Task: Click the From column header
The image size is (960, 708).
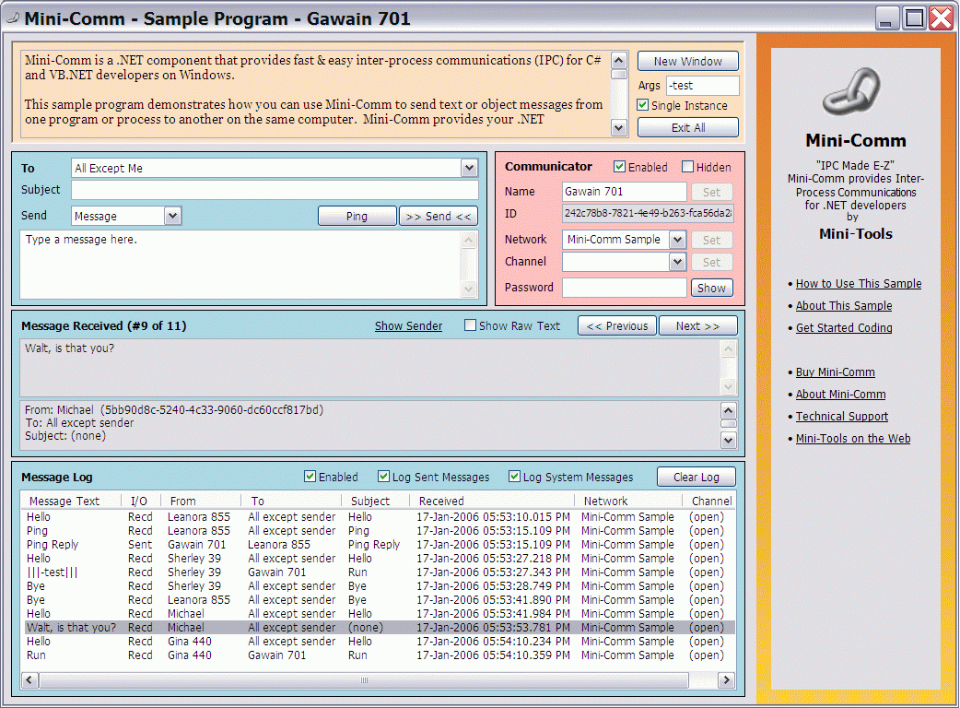Action: (183, 501)
